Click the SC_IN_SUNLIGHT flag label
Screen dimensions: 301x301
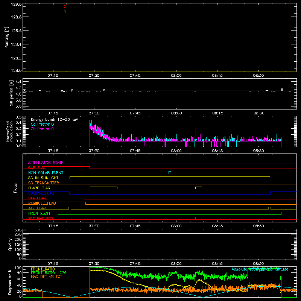coord(43,178)
